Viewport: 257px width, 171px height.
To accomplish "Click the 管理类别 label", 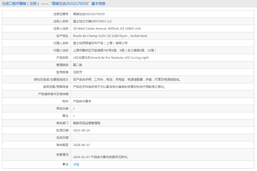I will coord(62,65).
